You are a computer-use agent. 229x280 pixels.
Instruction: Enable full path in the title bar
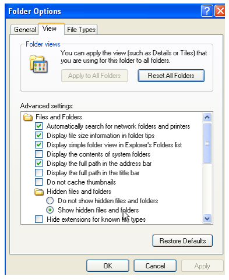[39, 173]
